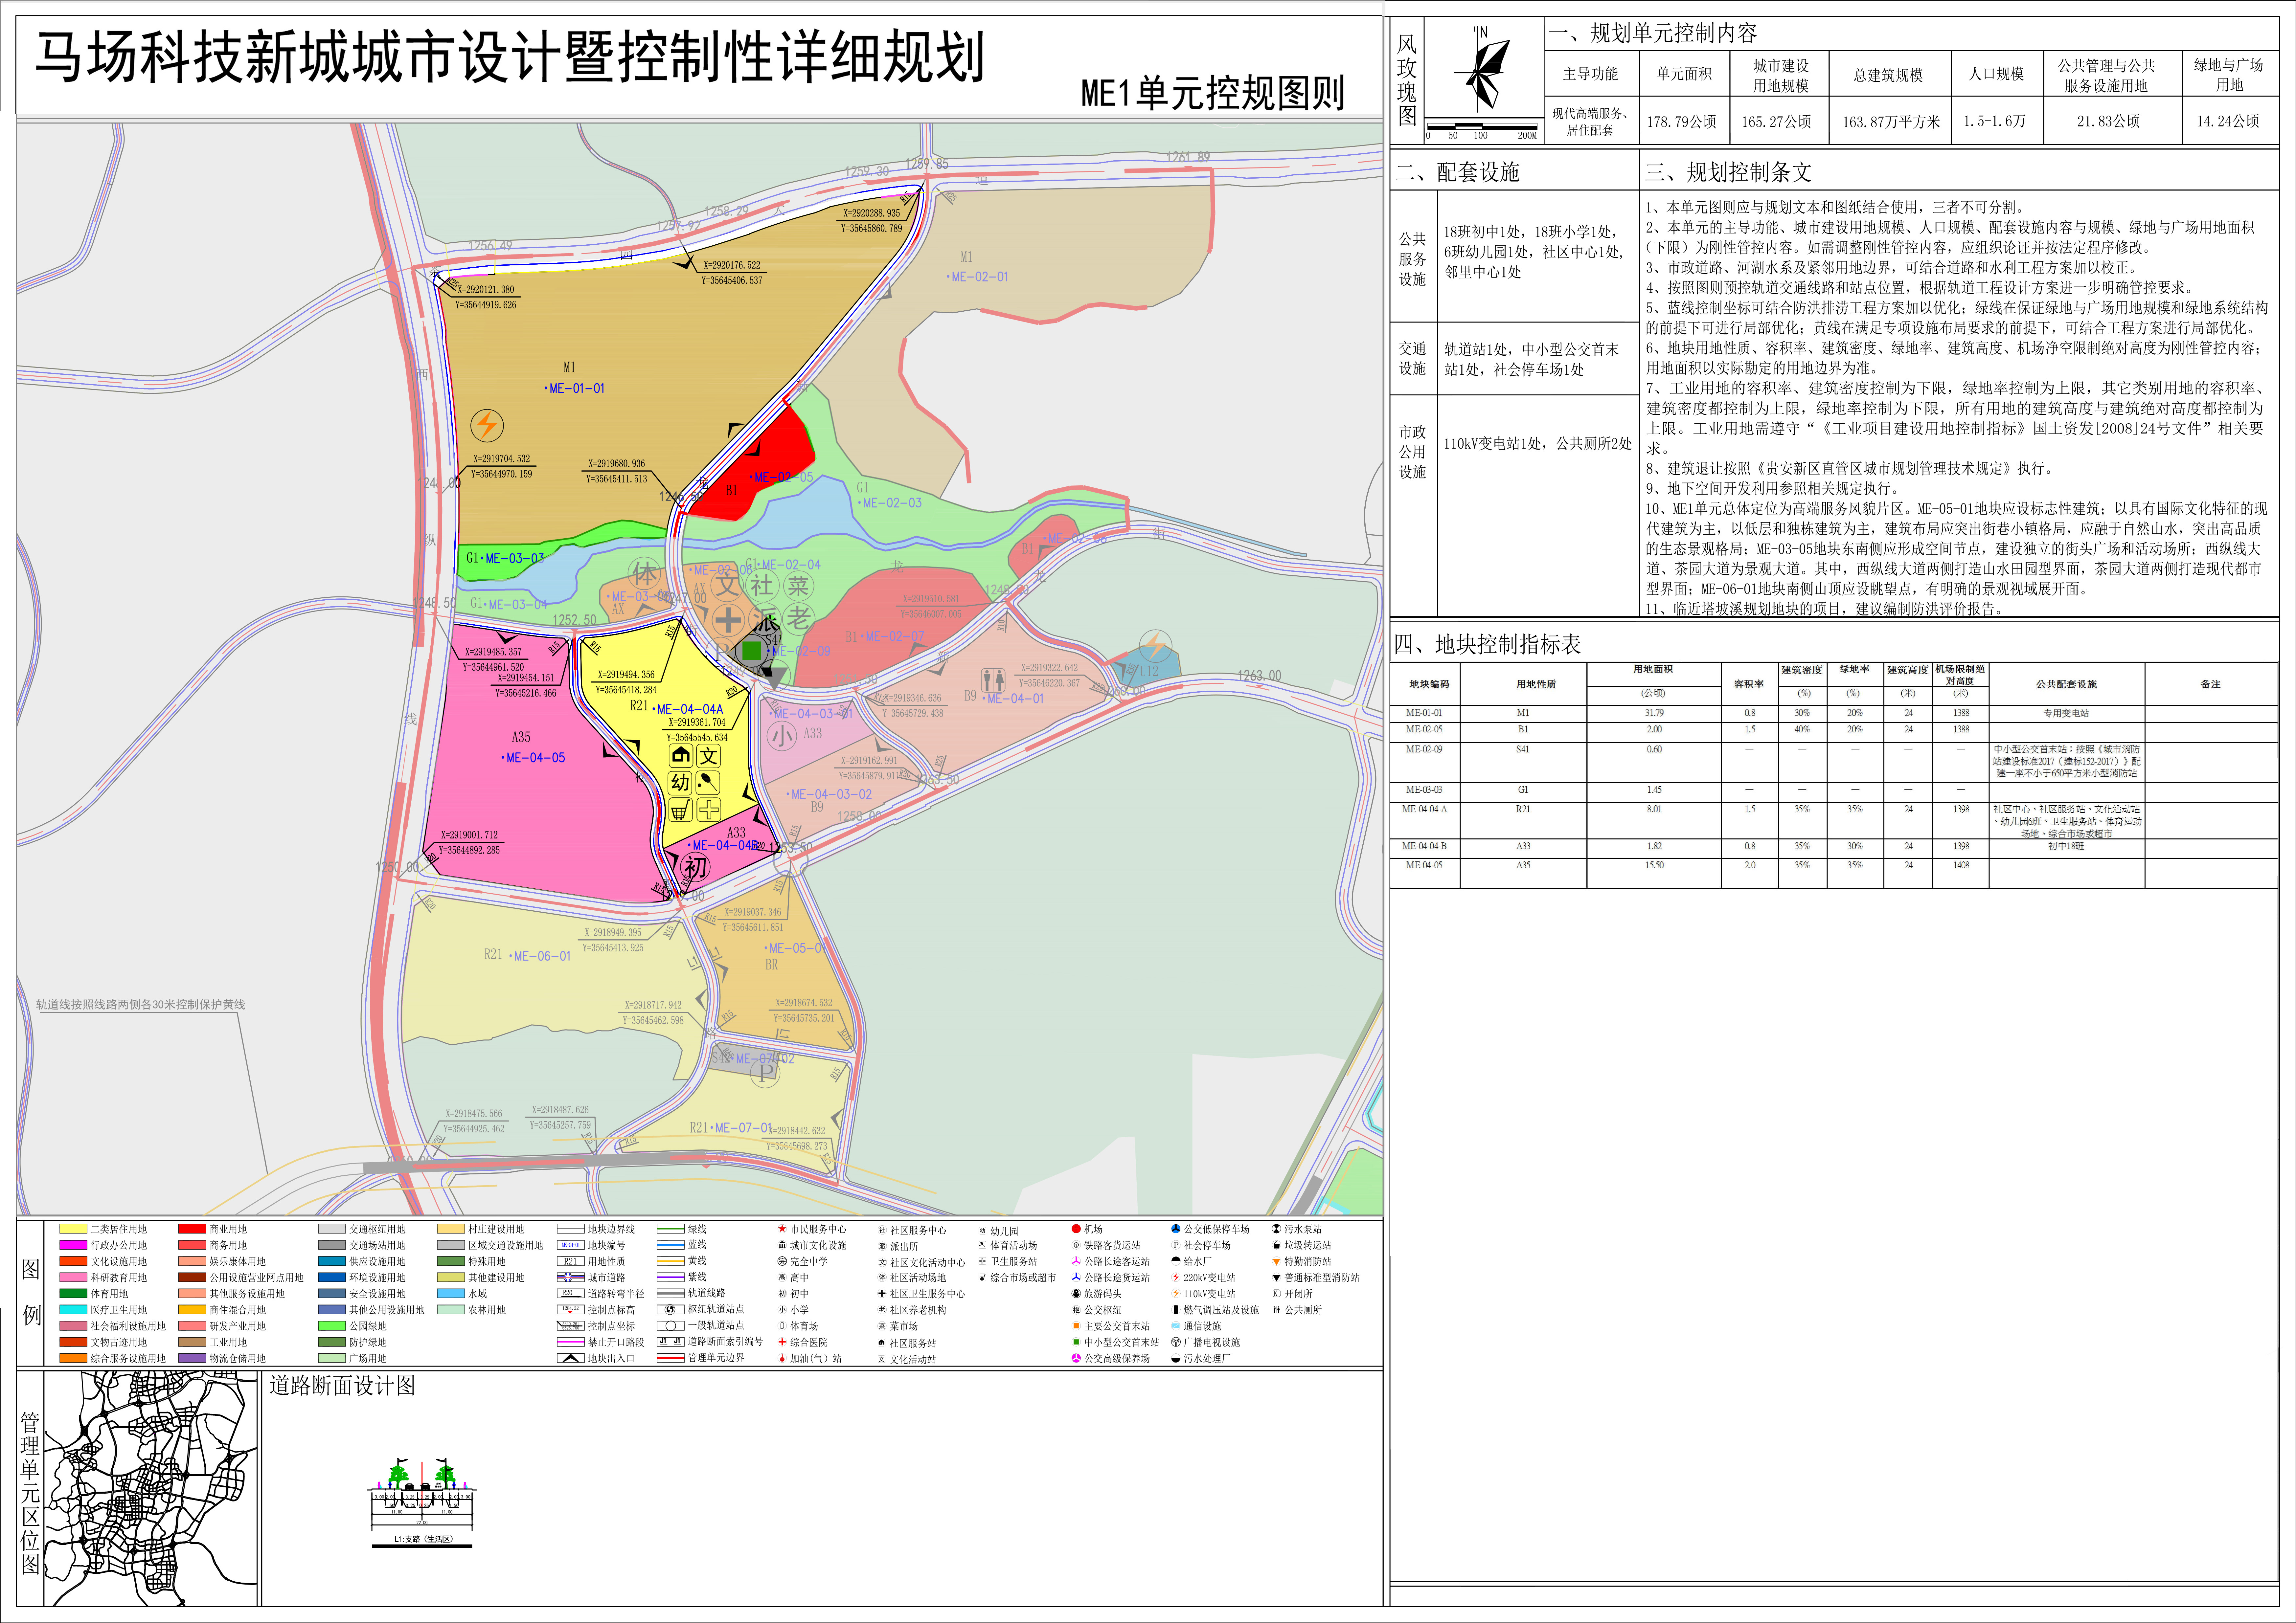Click plot label ME-06-01 on the map

pos(542,956)
